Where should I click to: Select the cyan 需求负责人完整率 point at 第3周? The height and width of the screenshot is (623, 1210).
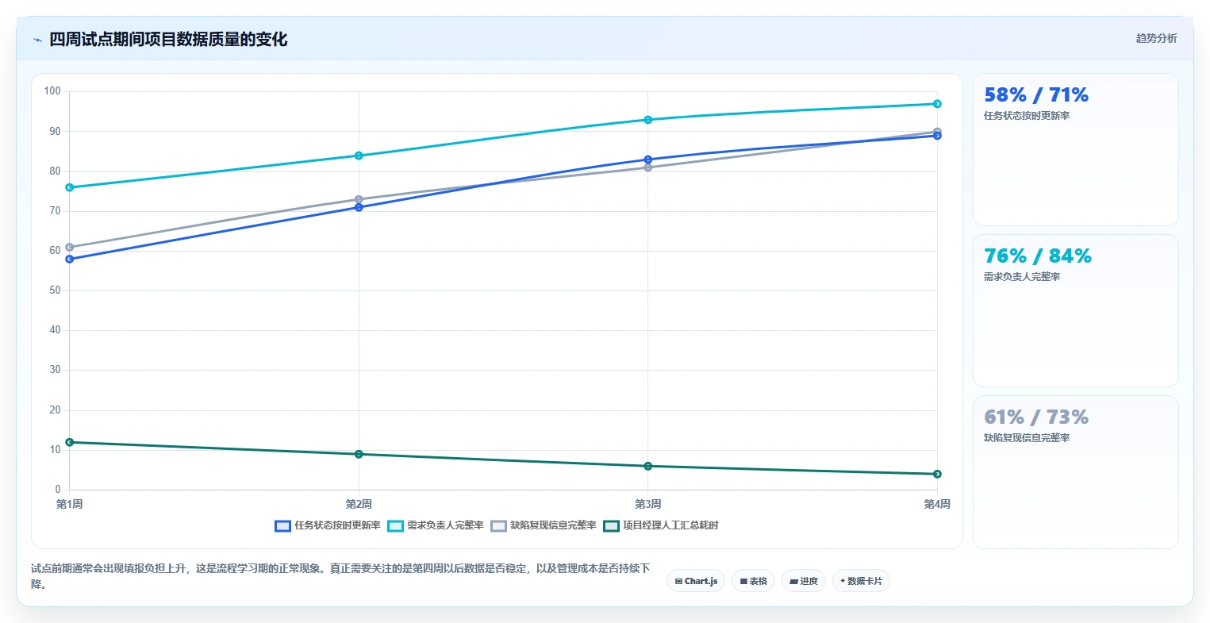[x=648, y=120]
